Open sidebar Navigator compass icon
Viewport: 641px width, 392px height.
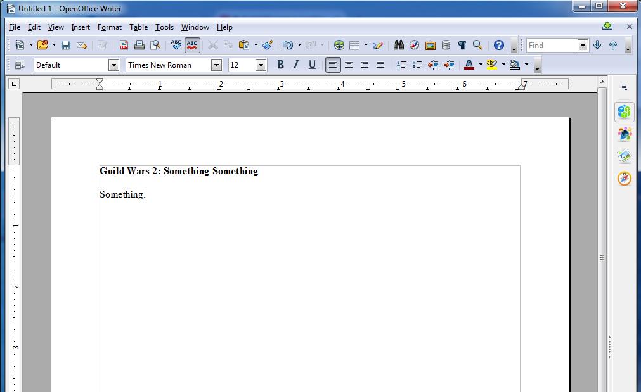click(625, 179)
